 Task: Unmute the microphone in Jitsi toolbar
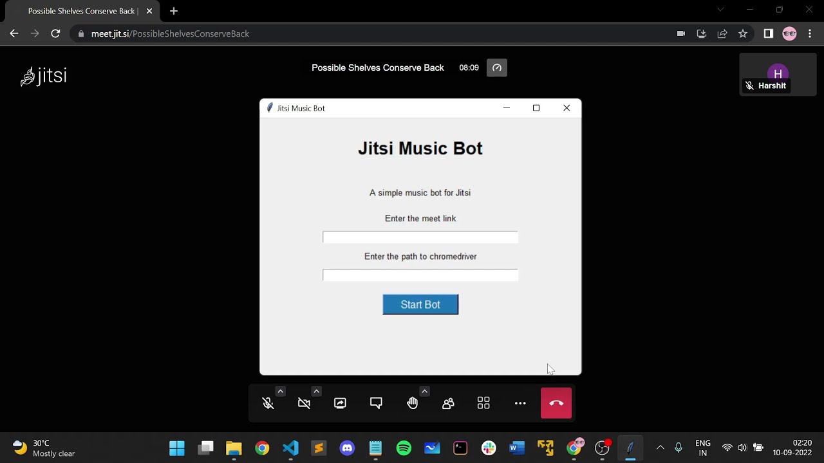click(268, 403)
